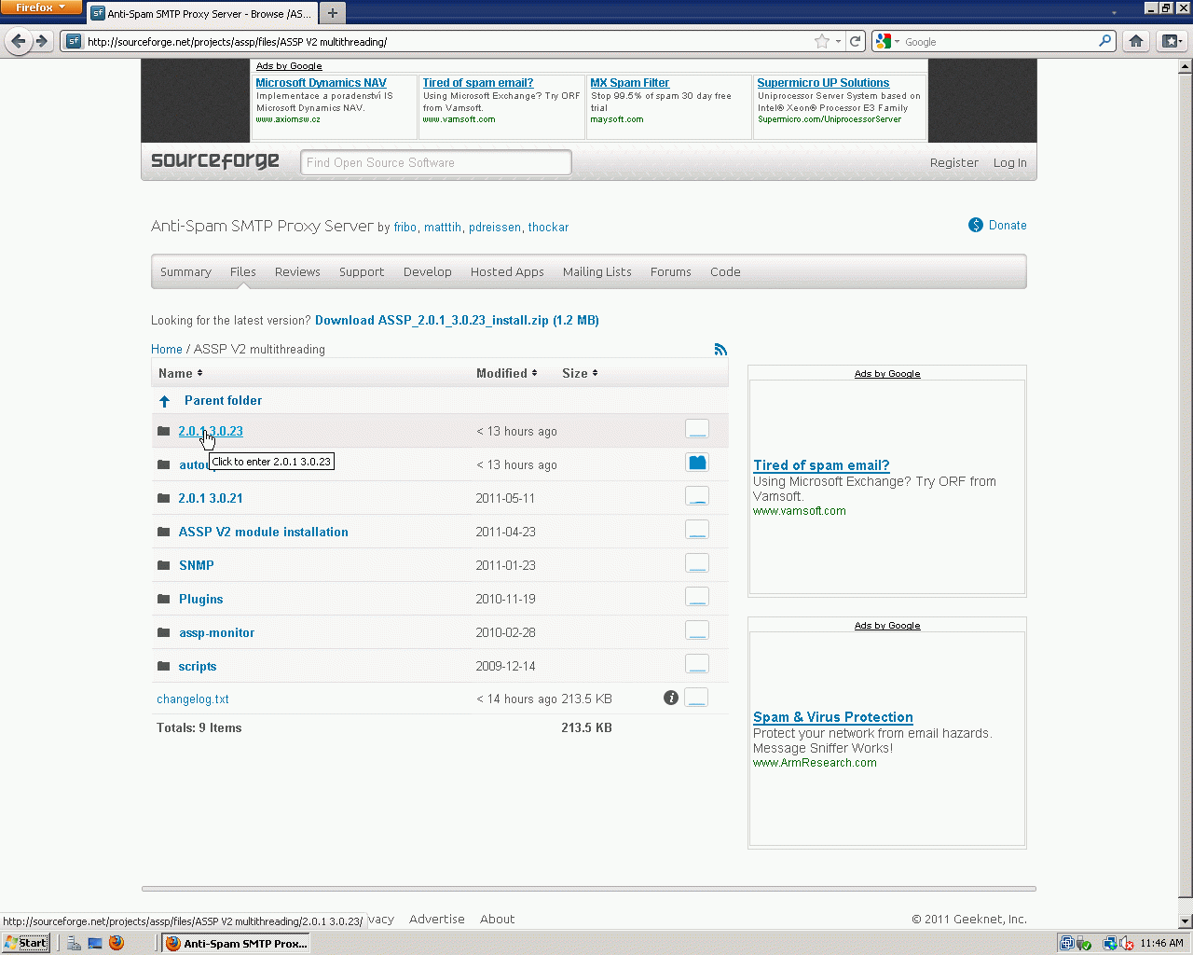Screen dimensions: 1193x955
Task: Open the filled blue download stats chart icon
Action: [697, 463]
